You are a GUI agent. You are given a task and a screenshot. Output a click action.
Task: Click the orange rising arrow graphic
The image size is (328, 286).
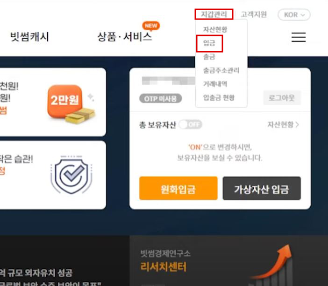click(x=272, y=262)
